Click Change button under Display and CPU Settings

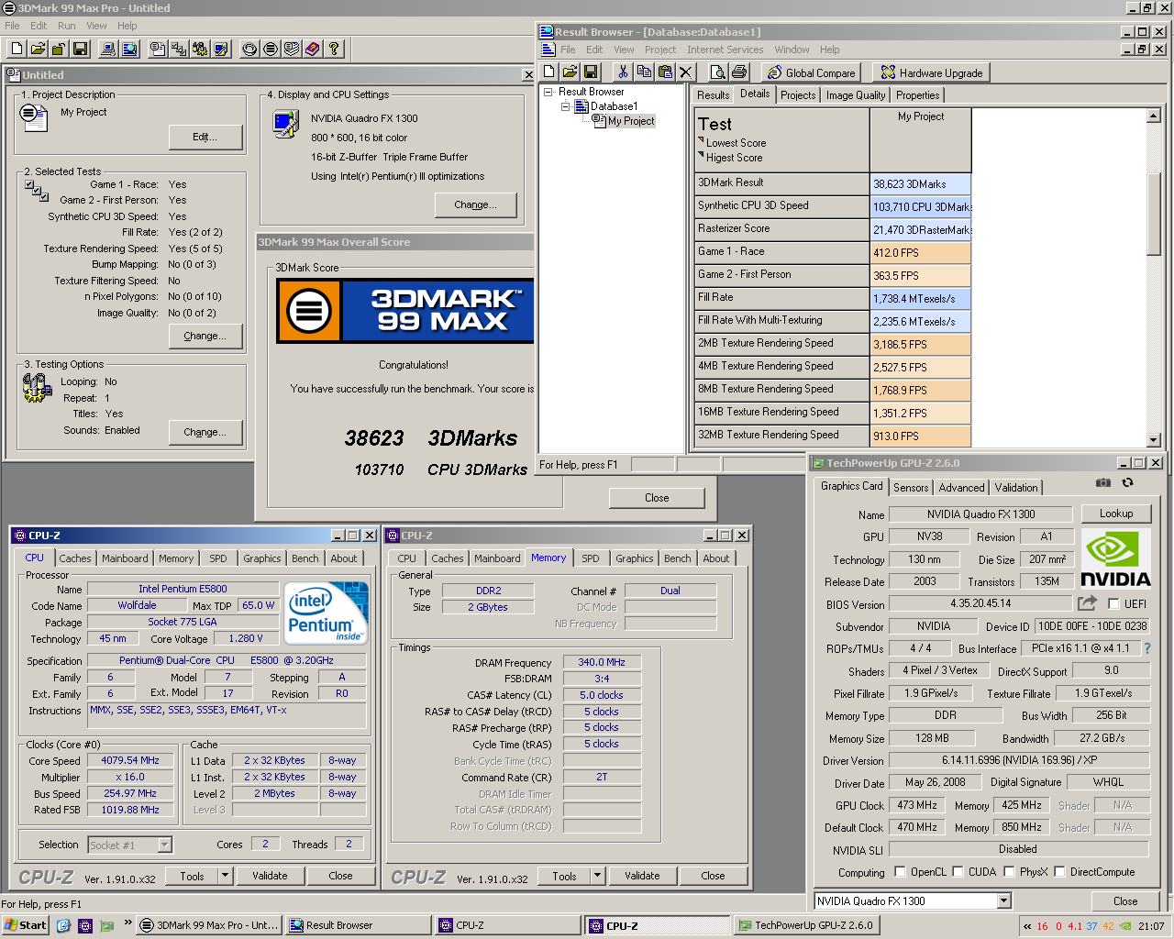tap(475, 204)
